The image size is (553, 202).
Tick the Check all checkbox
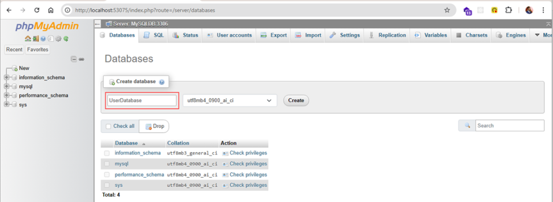108,126
